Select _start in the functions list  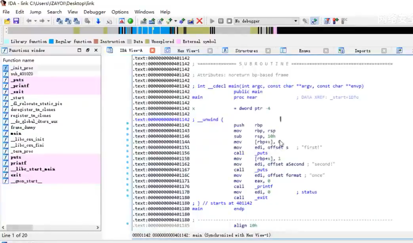click(x=51, y=98)
